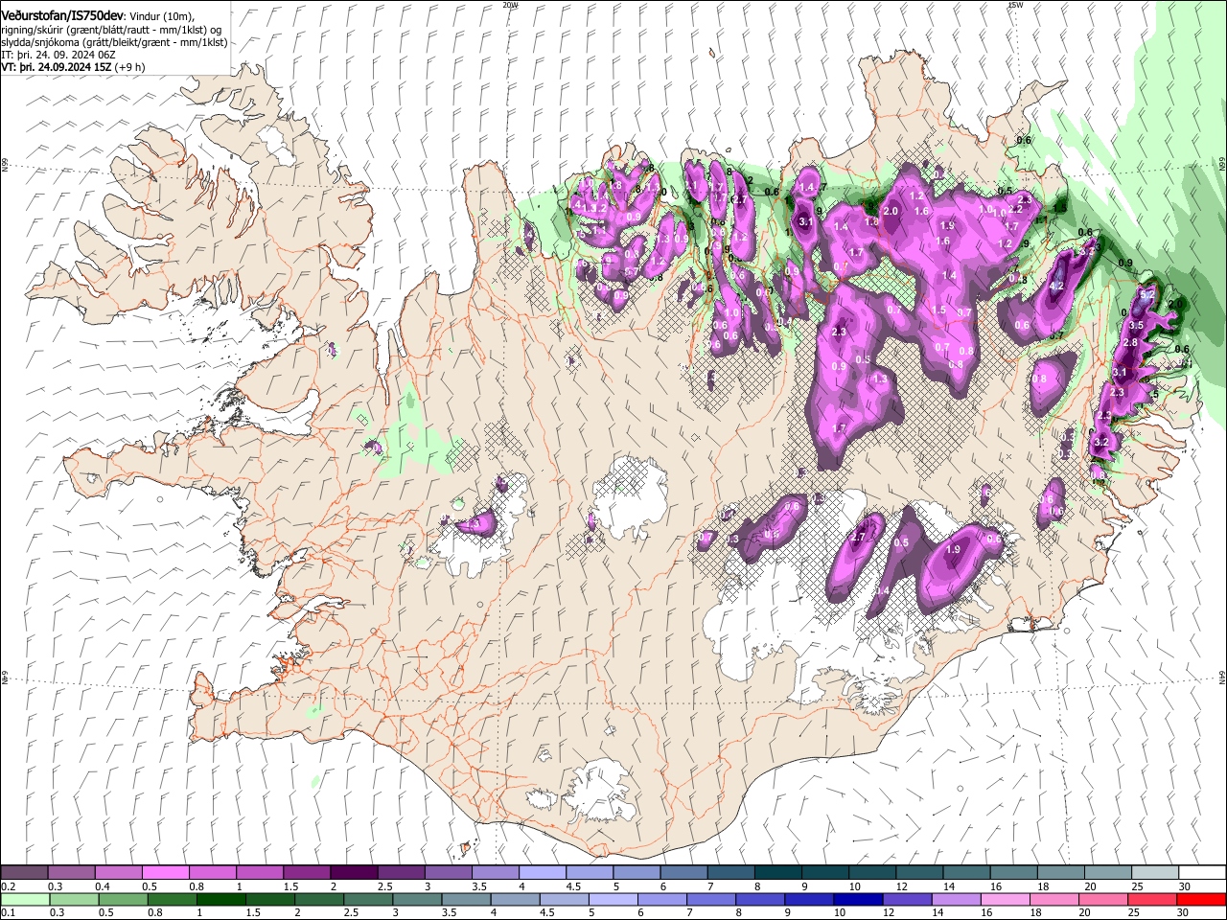Image resolution: width=1227 pixels, height=920 pixels.
Task: Click the bright red bottom-row swatch at 30
Action: click(x=1201, y=899)
